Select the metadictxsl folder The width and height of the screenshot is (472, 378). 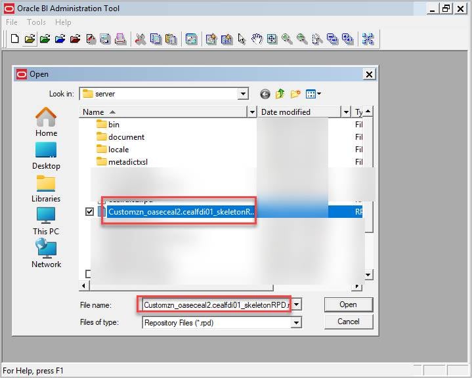click(x=122, y=162)
